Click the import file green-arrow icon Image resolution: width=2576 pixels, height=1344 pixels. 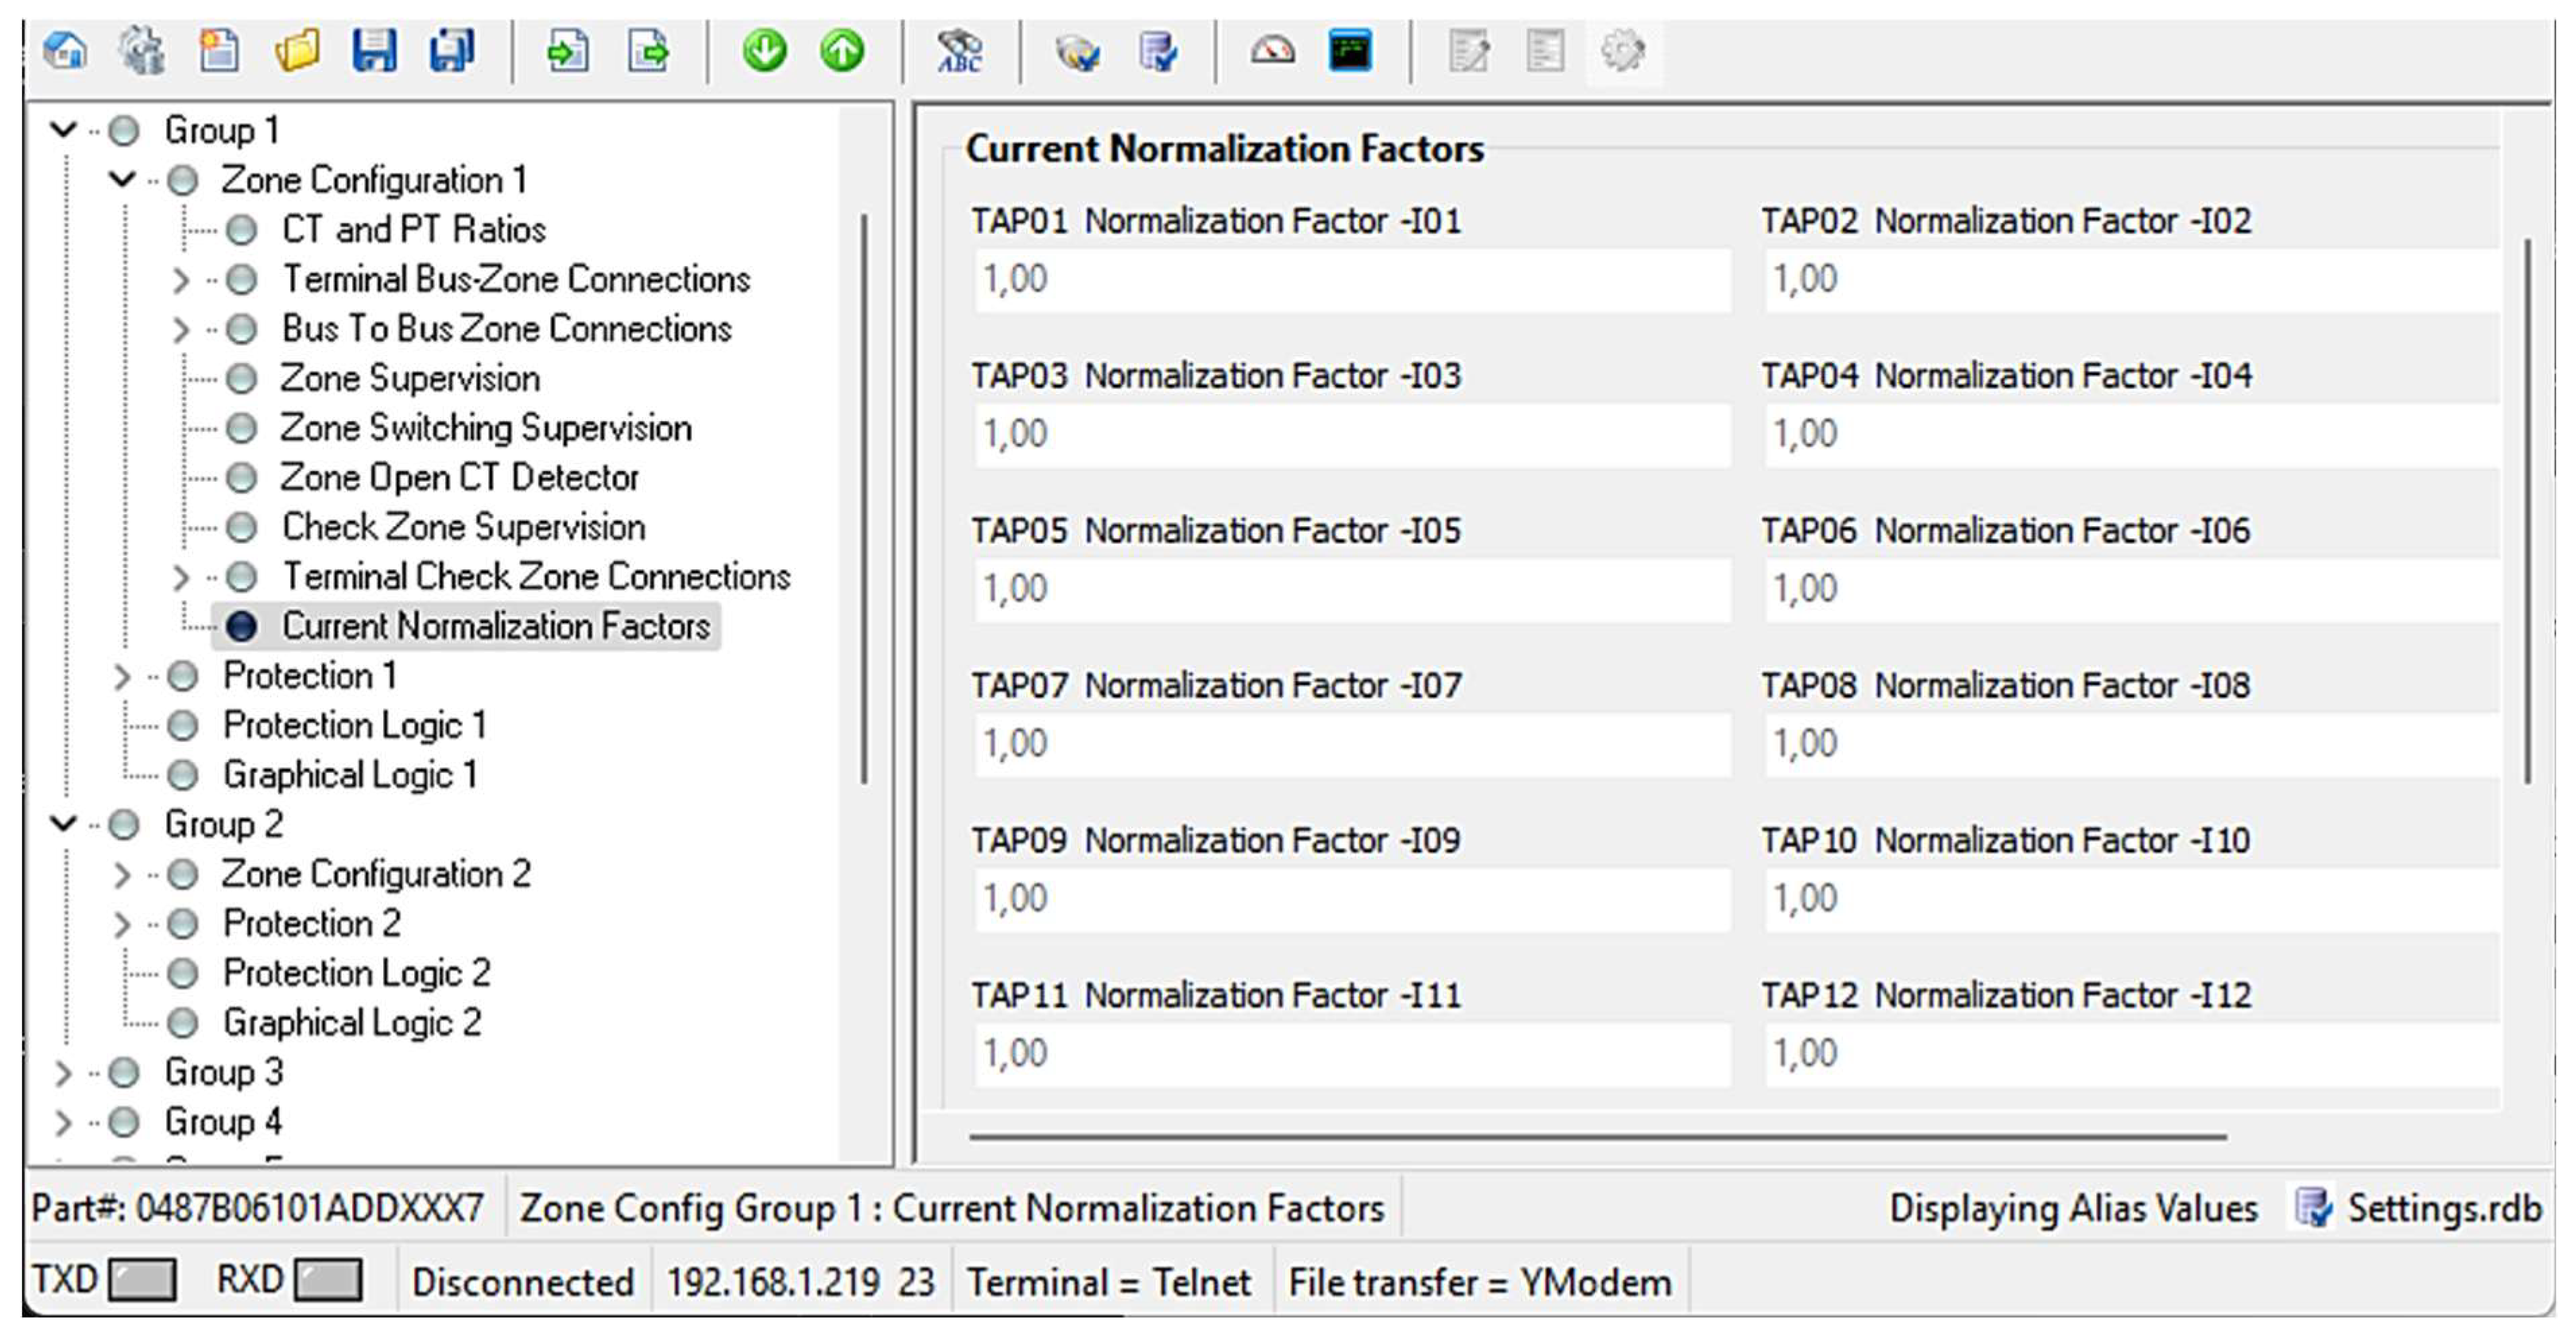(567, 51)
